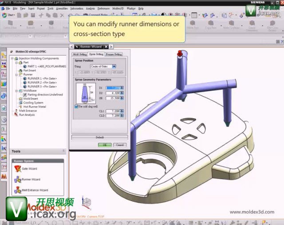
Task: Switch to the Mold Setting tab
Action: (x=80, y=54)
